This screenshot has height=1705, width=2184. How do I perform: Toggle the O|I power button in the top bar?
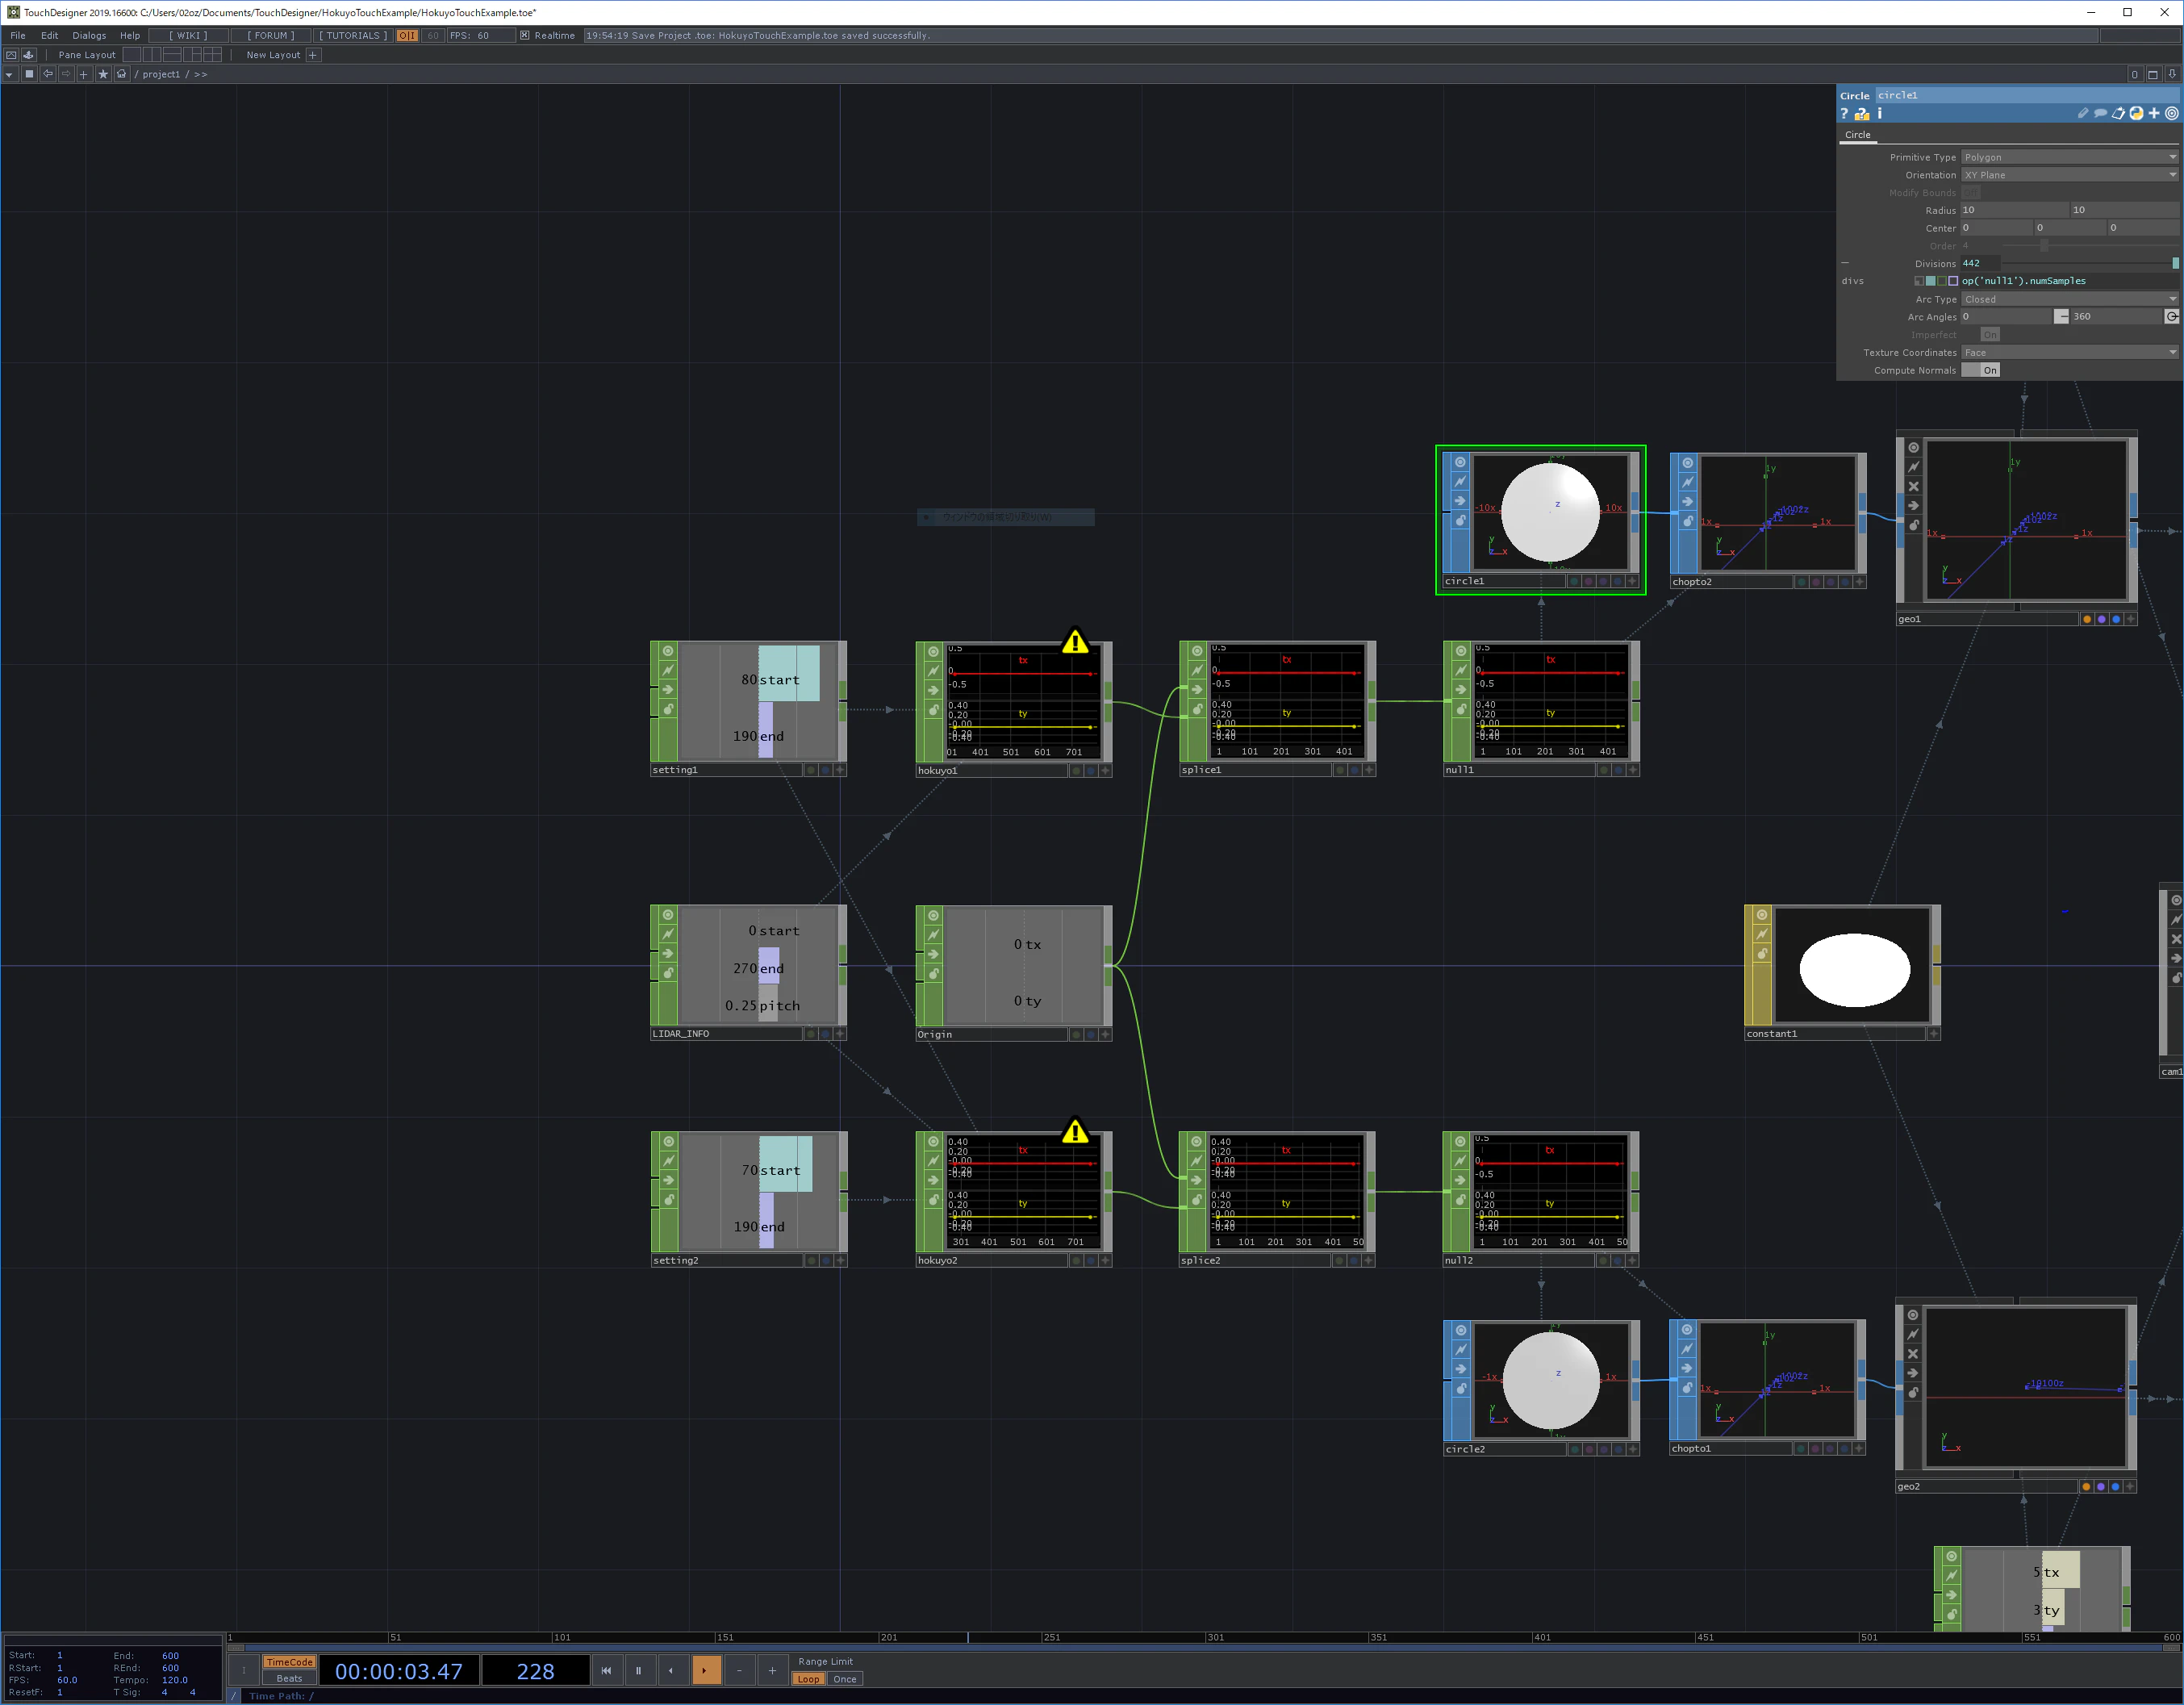pos(407,36)
